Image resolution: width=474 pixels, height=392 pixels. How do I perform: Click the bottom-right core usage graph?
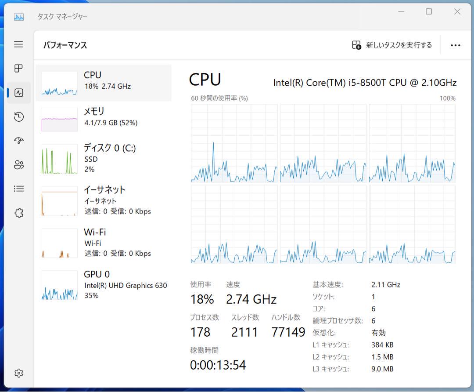pos(412,224)
